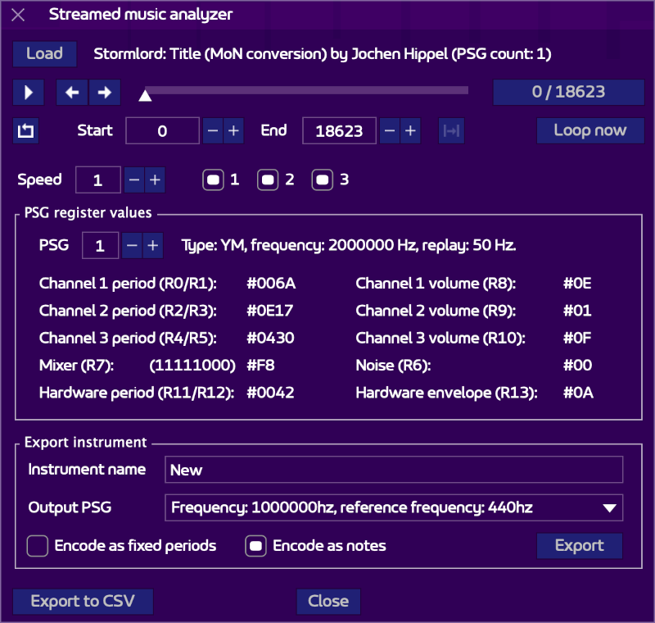Toggle channel 1 checkbox
Screen dimensions: 655x623
click(214, 180)
